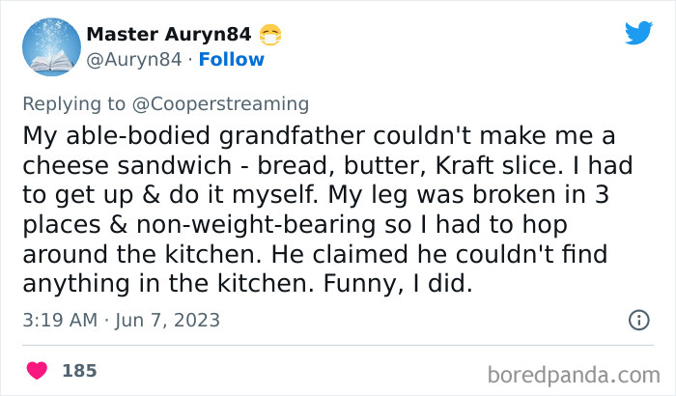The image size is (676, 396).
Task: Click the Master Auryn84 profile avatar
Action: [x=50, y=46]
